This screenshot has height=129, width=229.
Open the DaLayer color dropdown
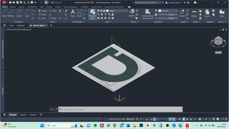(168, 11)
